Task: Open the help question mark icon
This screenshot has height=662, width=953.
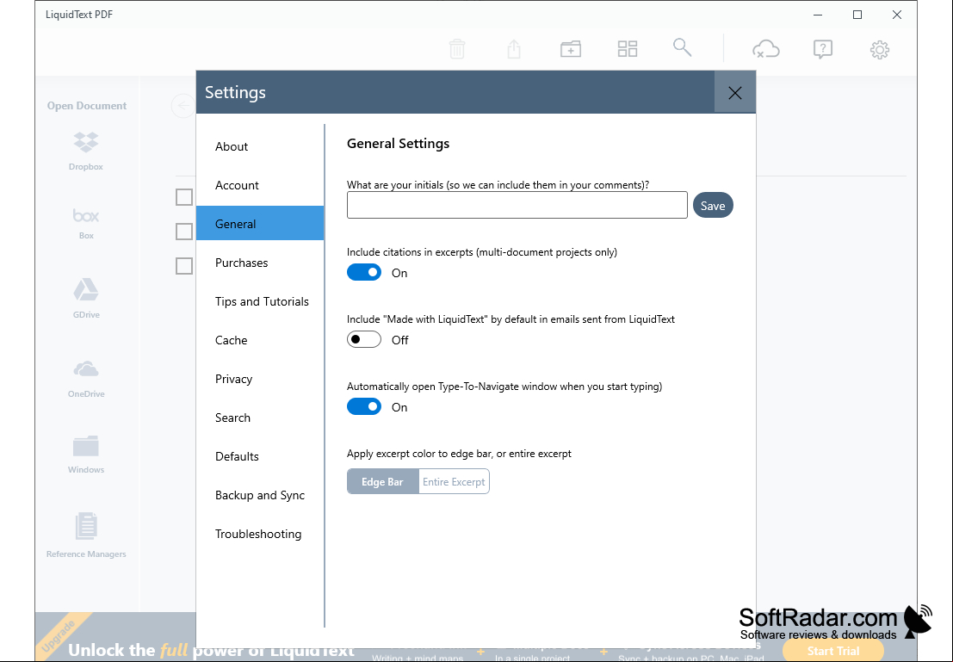Action: tap(822, 48)
